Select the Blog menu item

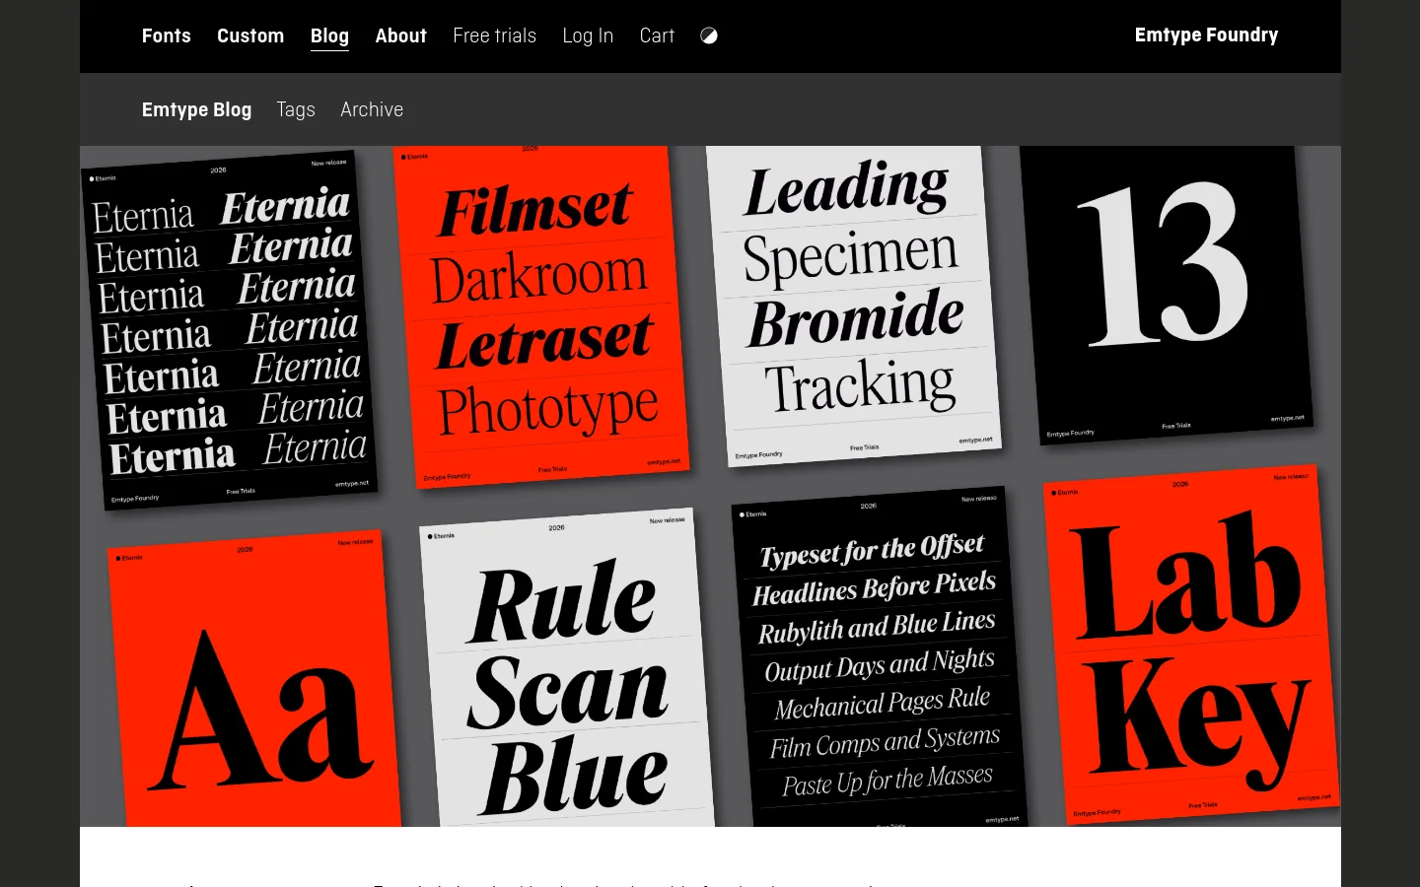coord(329,36)
